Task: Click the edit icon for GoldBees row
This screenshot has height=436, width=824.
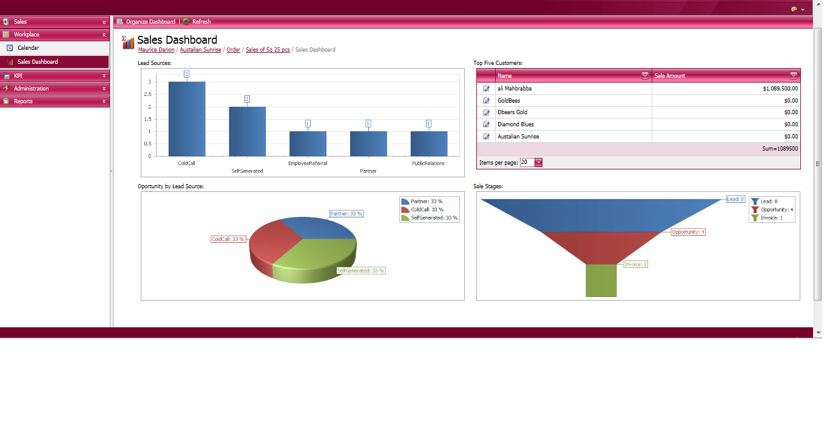Action: [x=486, y=101]
